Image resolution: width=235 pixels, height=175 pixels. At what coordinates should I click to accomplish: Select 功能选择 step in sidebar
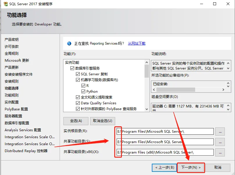point(12,88)
